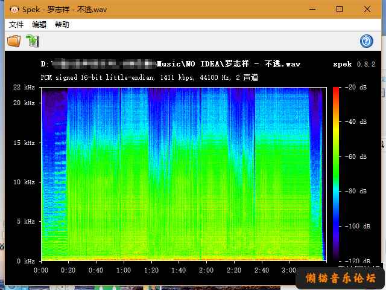The height and width of the screenshot is (290, 386).
Task: Open the 编辑 menu
Action: 39,24
